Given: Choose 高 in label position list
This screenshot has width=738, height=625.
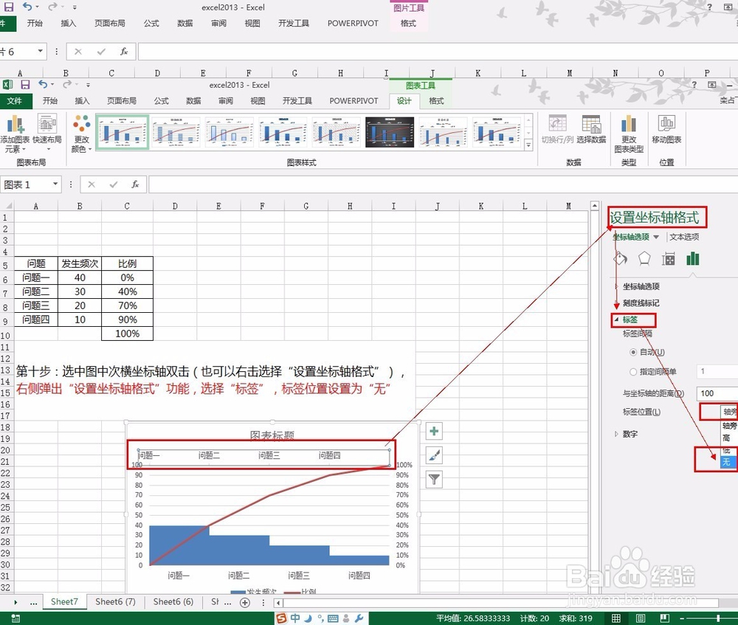Looking at the screenshot, I should pos(728,438).
